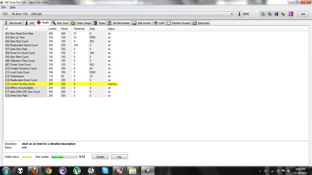
Task: Open the Extra tests tab
Action: tap(201, 23)
